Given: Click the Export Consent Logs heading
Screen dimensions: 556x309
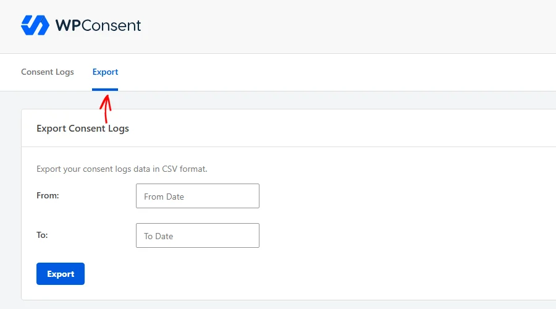Looking at the screenshot, I should coord(83,129).
